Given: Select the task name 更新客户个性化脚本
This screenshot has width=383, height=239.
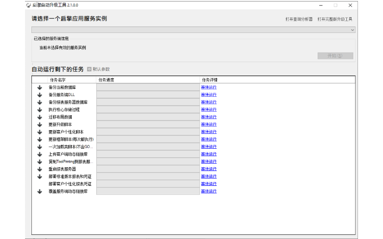Looking at the screenshot, I should tap(66, 132).
